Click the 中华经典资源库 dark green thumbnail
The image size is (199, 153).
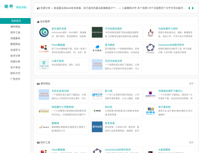[x=97, y=32]
